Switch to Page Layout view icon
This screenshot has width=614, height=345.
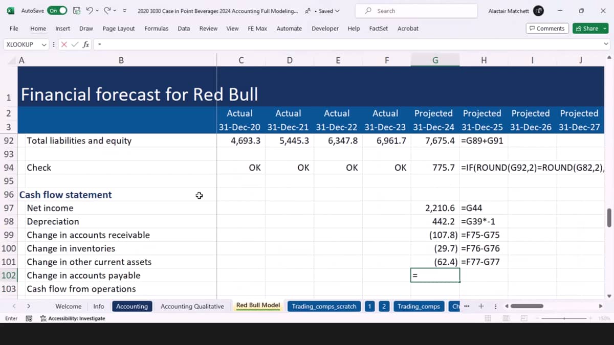point(506,318)
